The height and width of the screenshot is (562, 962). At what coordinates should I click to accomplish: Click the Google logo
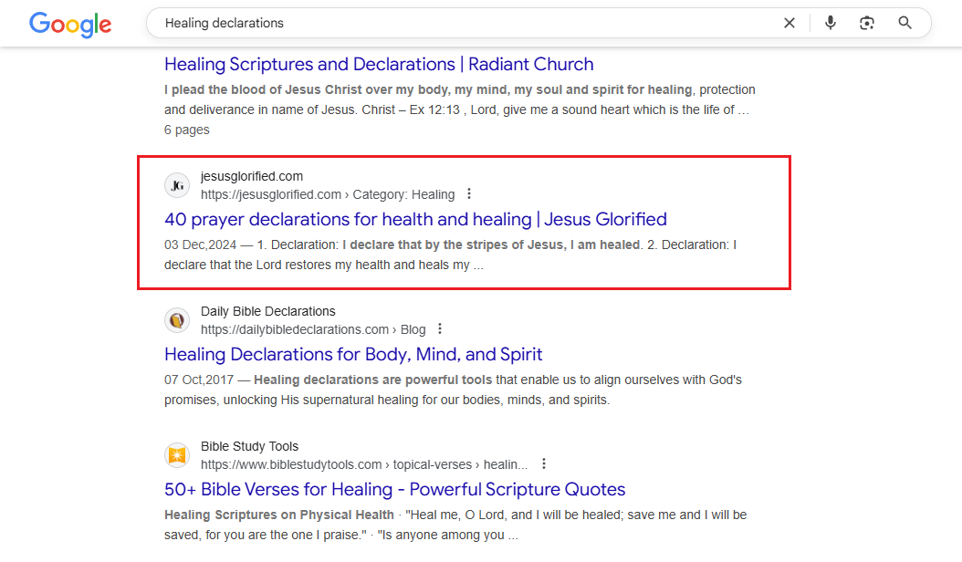(x=70, y=24)
